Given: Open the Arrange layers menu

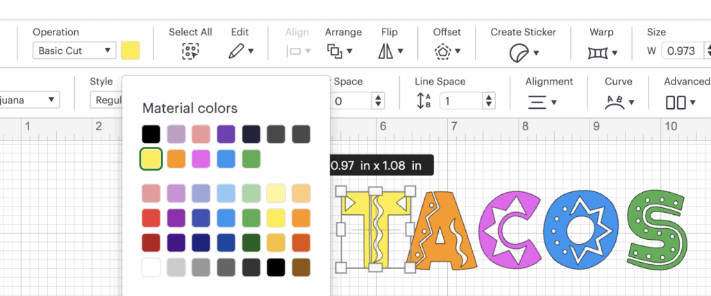Looking at the screenshot, I should pyautogui.click(x=339, y=51).
